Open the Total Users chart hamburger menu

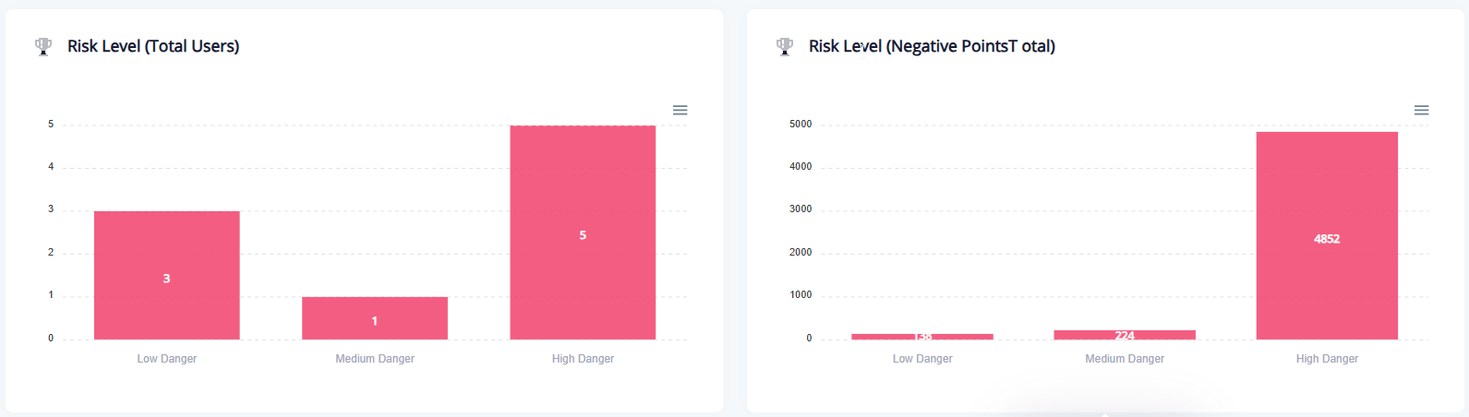point(680,111)
